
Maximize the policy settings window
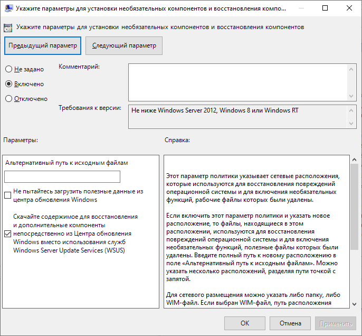pos(325,8)
